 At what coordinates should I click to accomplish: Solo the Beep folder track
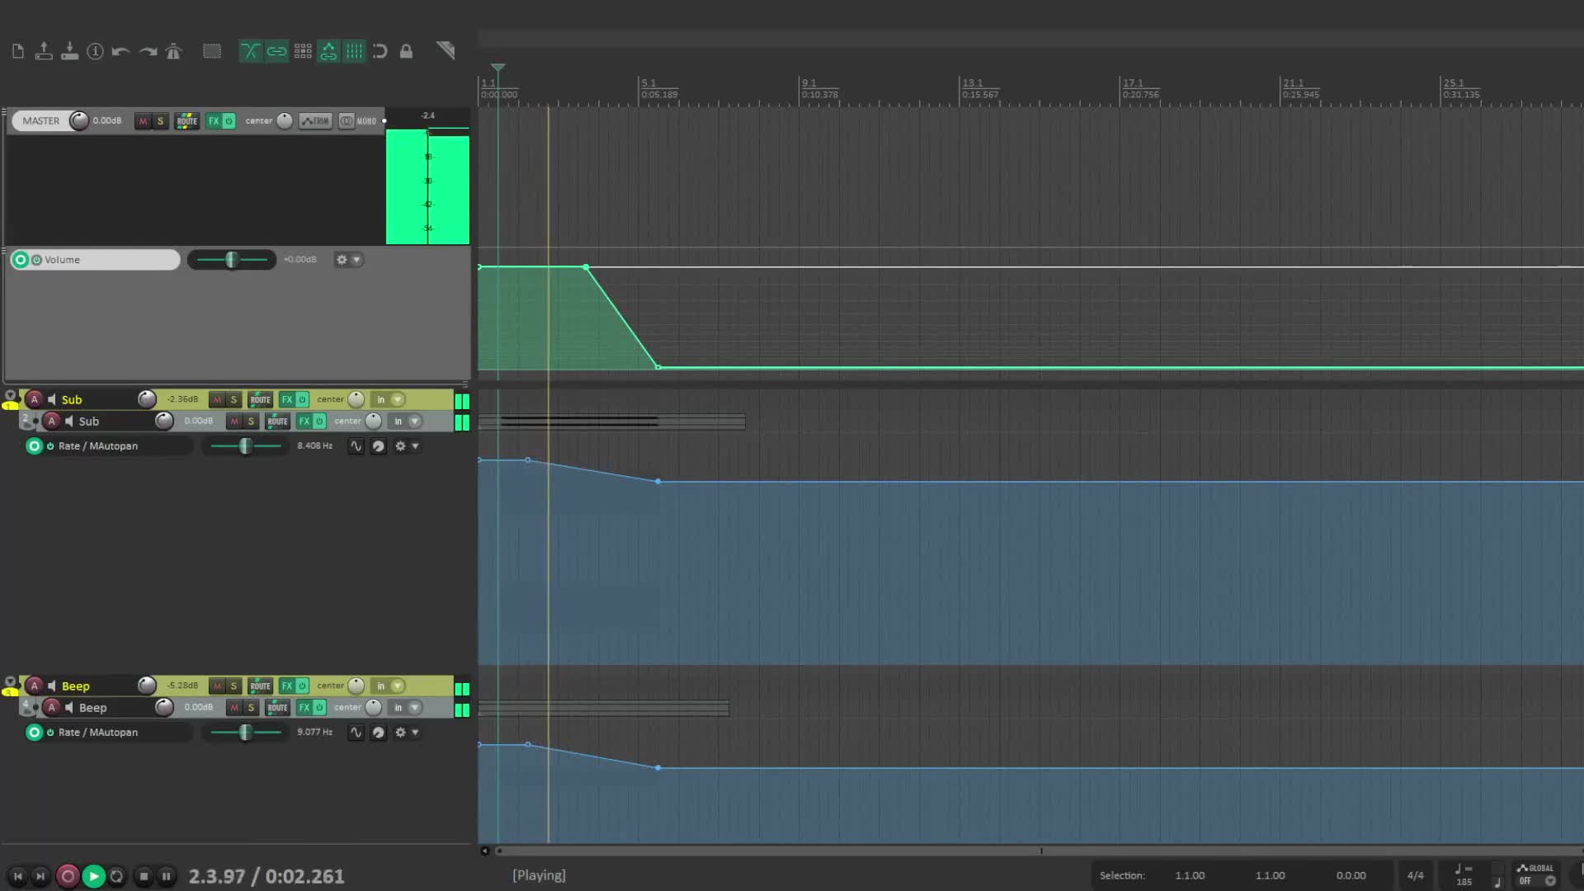233,686
